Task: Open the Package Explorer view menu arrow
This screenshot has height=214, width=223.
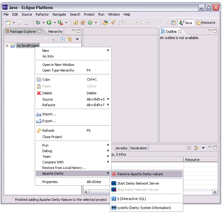Action: (77, 39)
